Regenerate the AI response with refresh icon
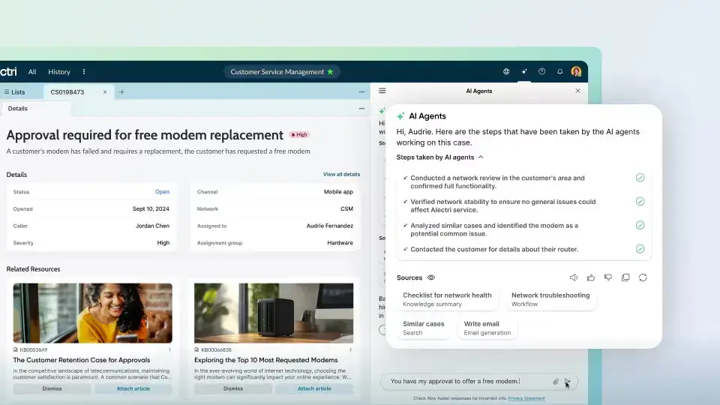This screenshot has height=405, width=720. click(643, 277)
